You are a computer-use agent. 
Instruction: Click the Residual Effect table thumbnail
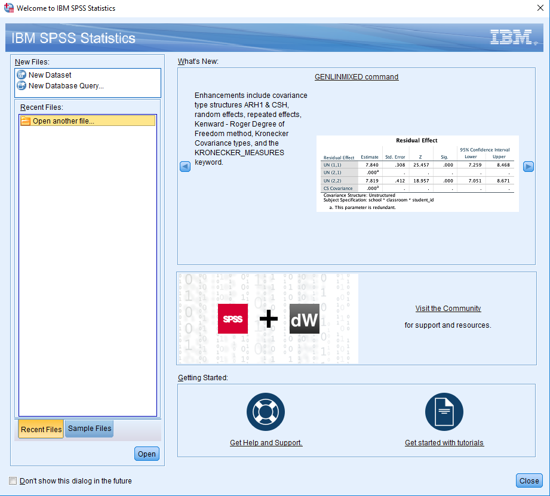417,174
